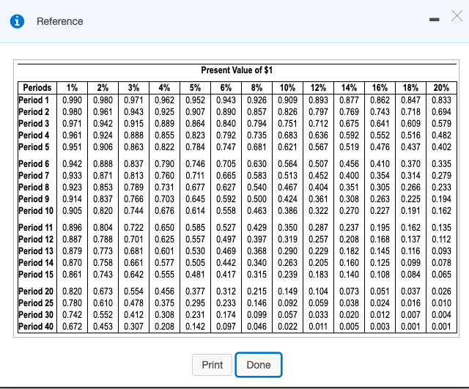Screen dimensions: 469x389
Task: Click value 0.513 in Period 7 row
Action: (x=288, y=175)
